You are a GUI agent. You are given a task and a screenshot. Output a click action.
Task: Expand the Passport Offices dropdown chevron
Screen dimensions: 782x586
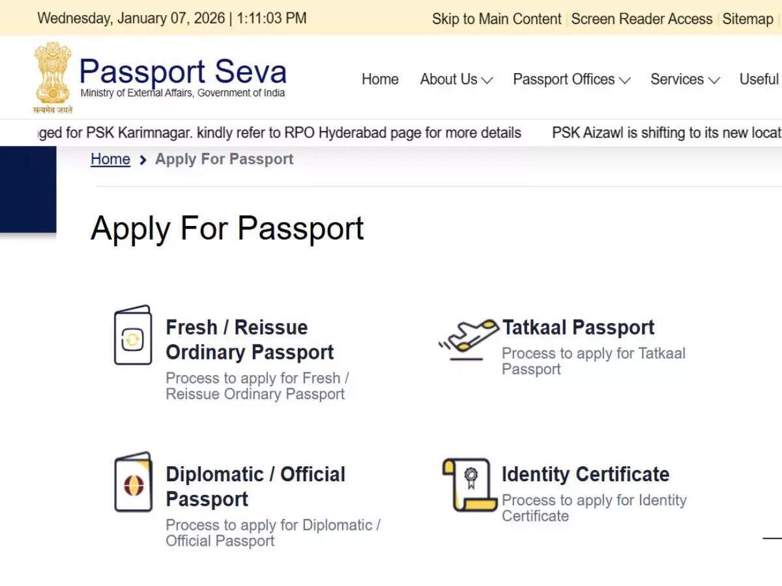[624, 81]
